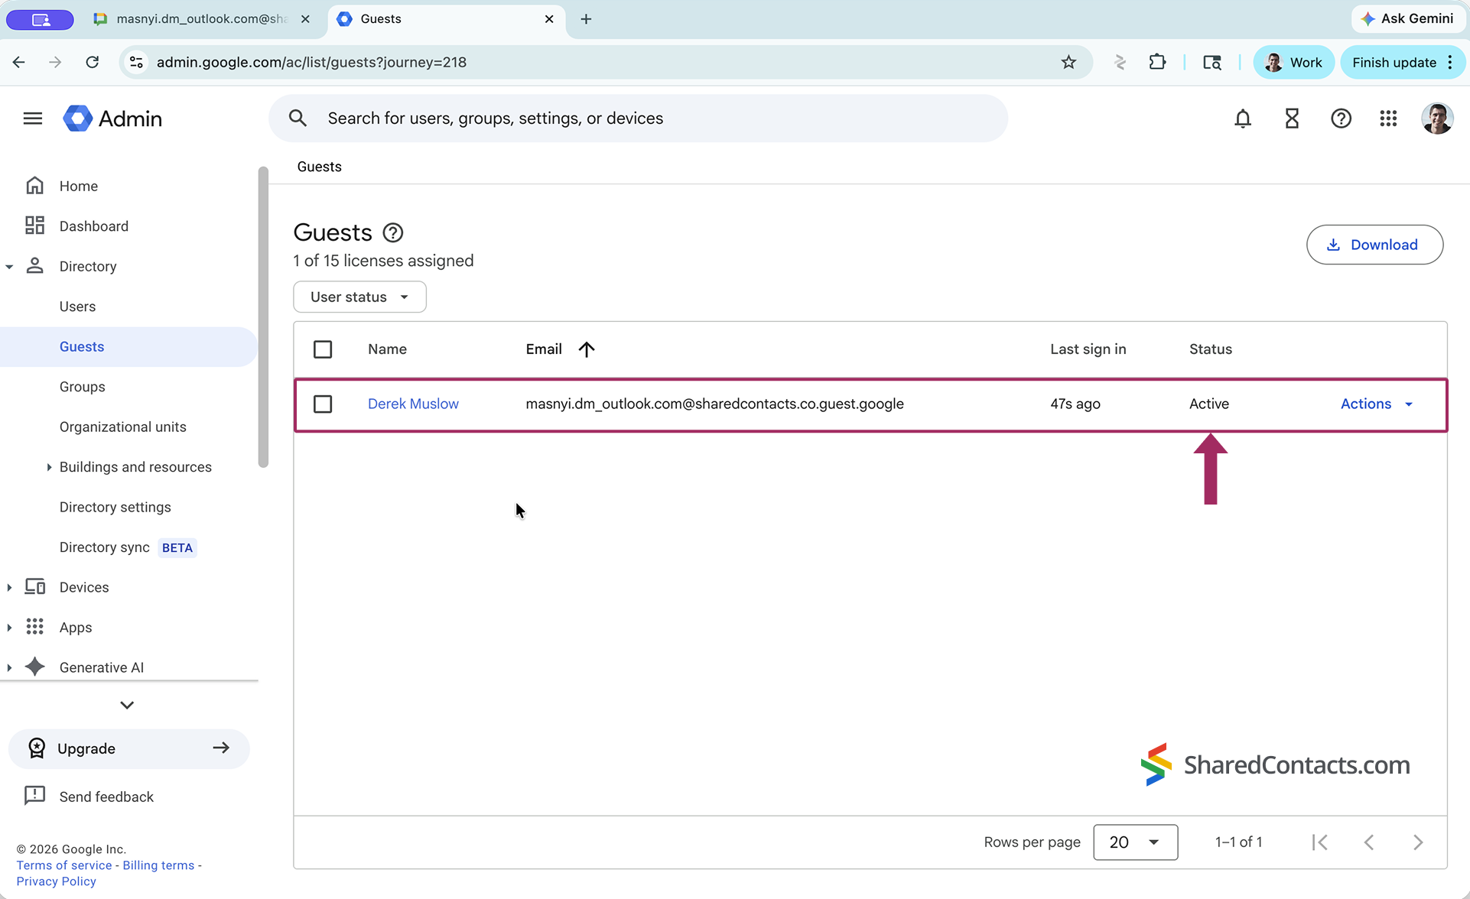Sort by Email using the arrow

coord(587,349)
